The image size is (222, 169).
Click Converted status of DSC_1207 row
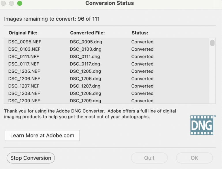pyautogui.click(x=142, y=86)
